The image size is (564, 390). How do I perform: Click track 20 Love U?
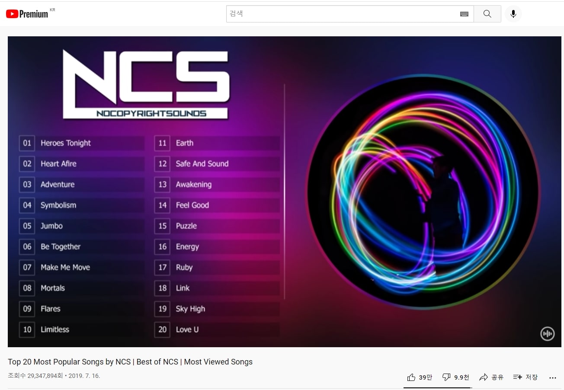pyautogui.click(x=217, y=330)
